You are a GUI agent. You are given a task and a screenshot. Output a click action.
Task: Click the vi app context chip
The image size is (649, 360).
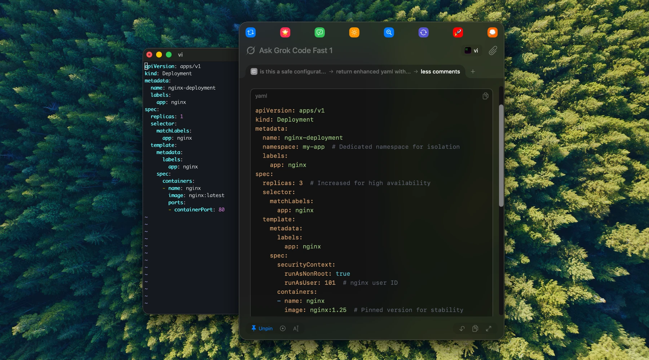(472, 50)
